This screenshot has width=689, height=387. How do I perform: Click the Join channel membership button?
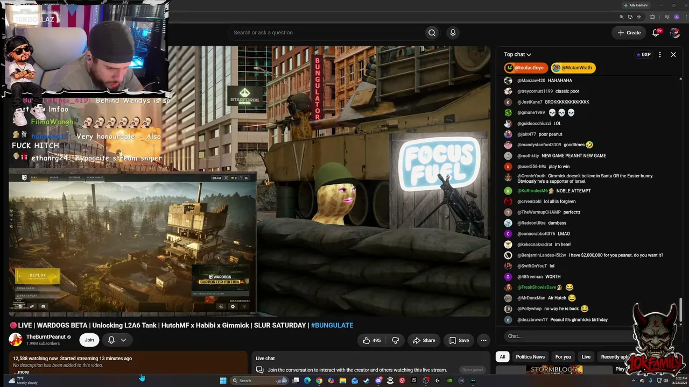coord(89,340)
